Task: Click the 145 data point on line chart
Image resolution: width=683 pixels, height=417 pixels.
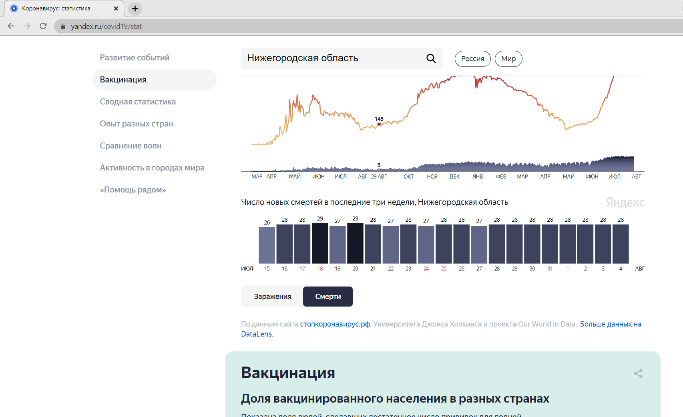Action: coord(379,124)
